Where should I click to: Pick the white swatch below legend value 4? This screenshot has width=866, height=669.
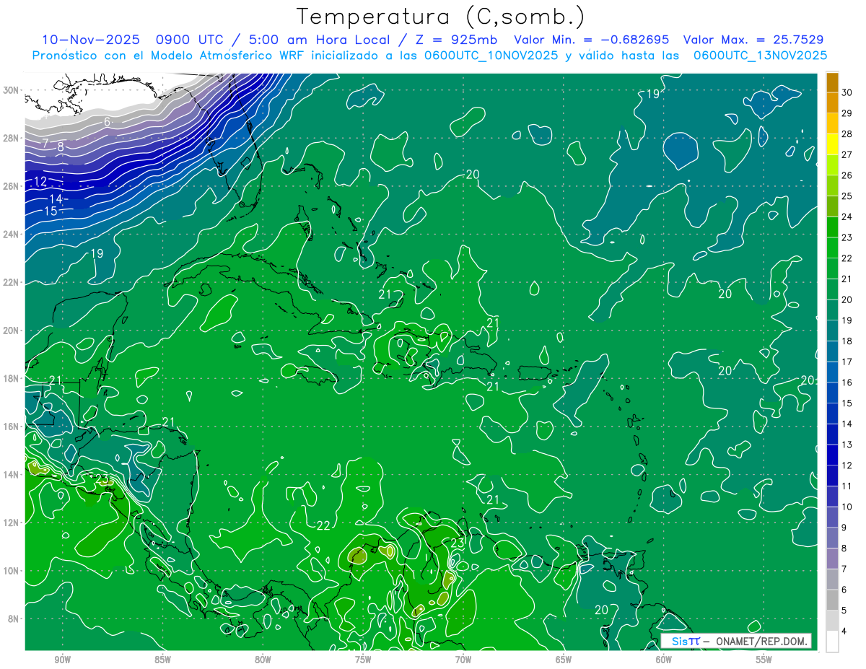click(832, 642)
